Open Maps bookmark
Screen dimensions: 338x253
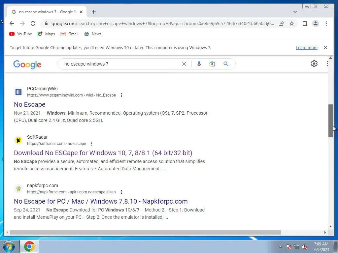pos(46,34)
